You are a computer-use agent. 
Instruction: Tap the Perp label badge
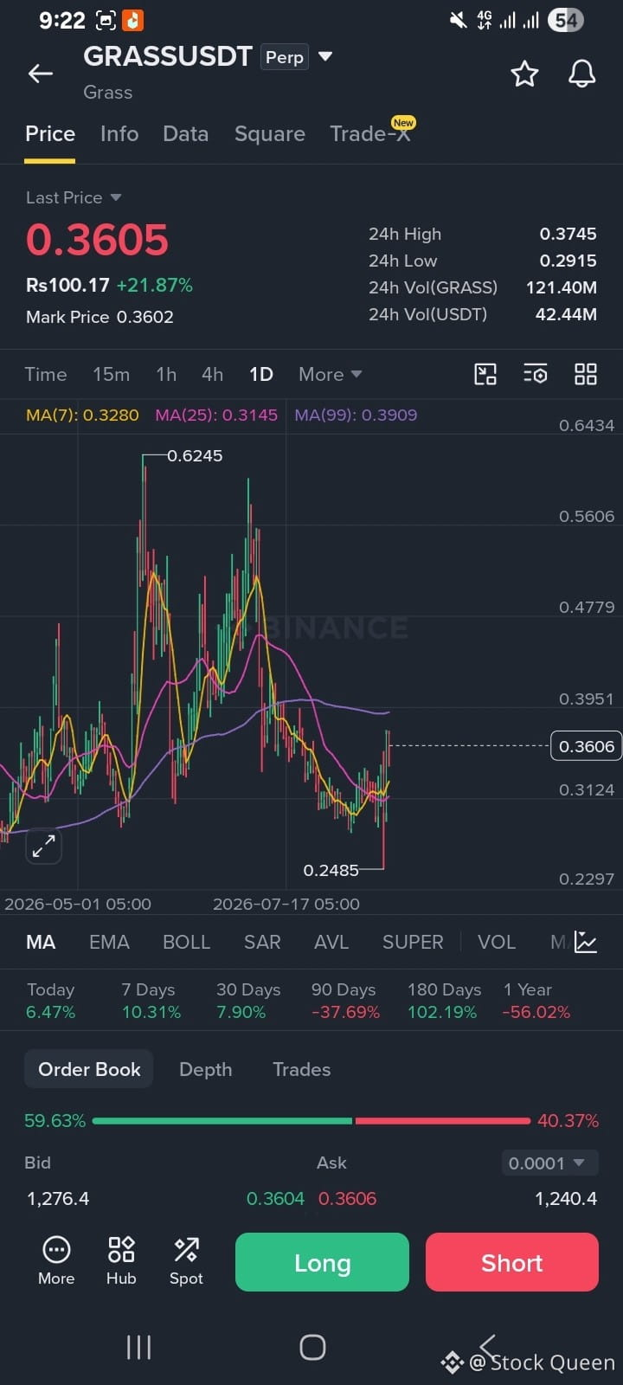click(285, 57)
